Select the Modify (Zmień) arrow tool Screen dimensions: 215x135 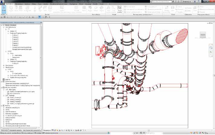click(4, 9)
